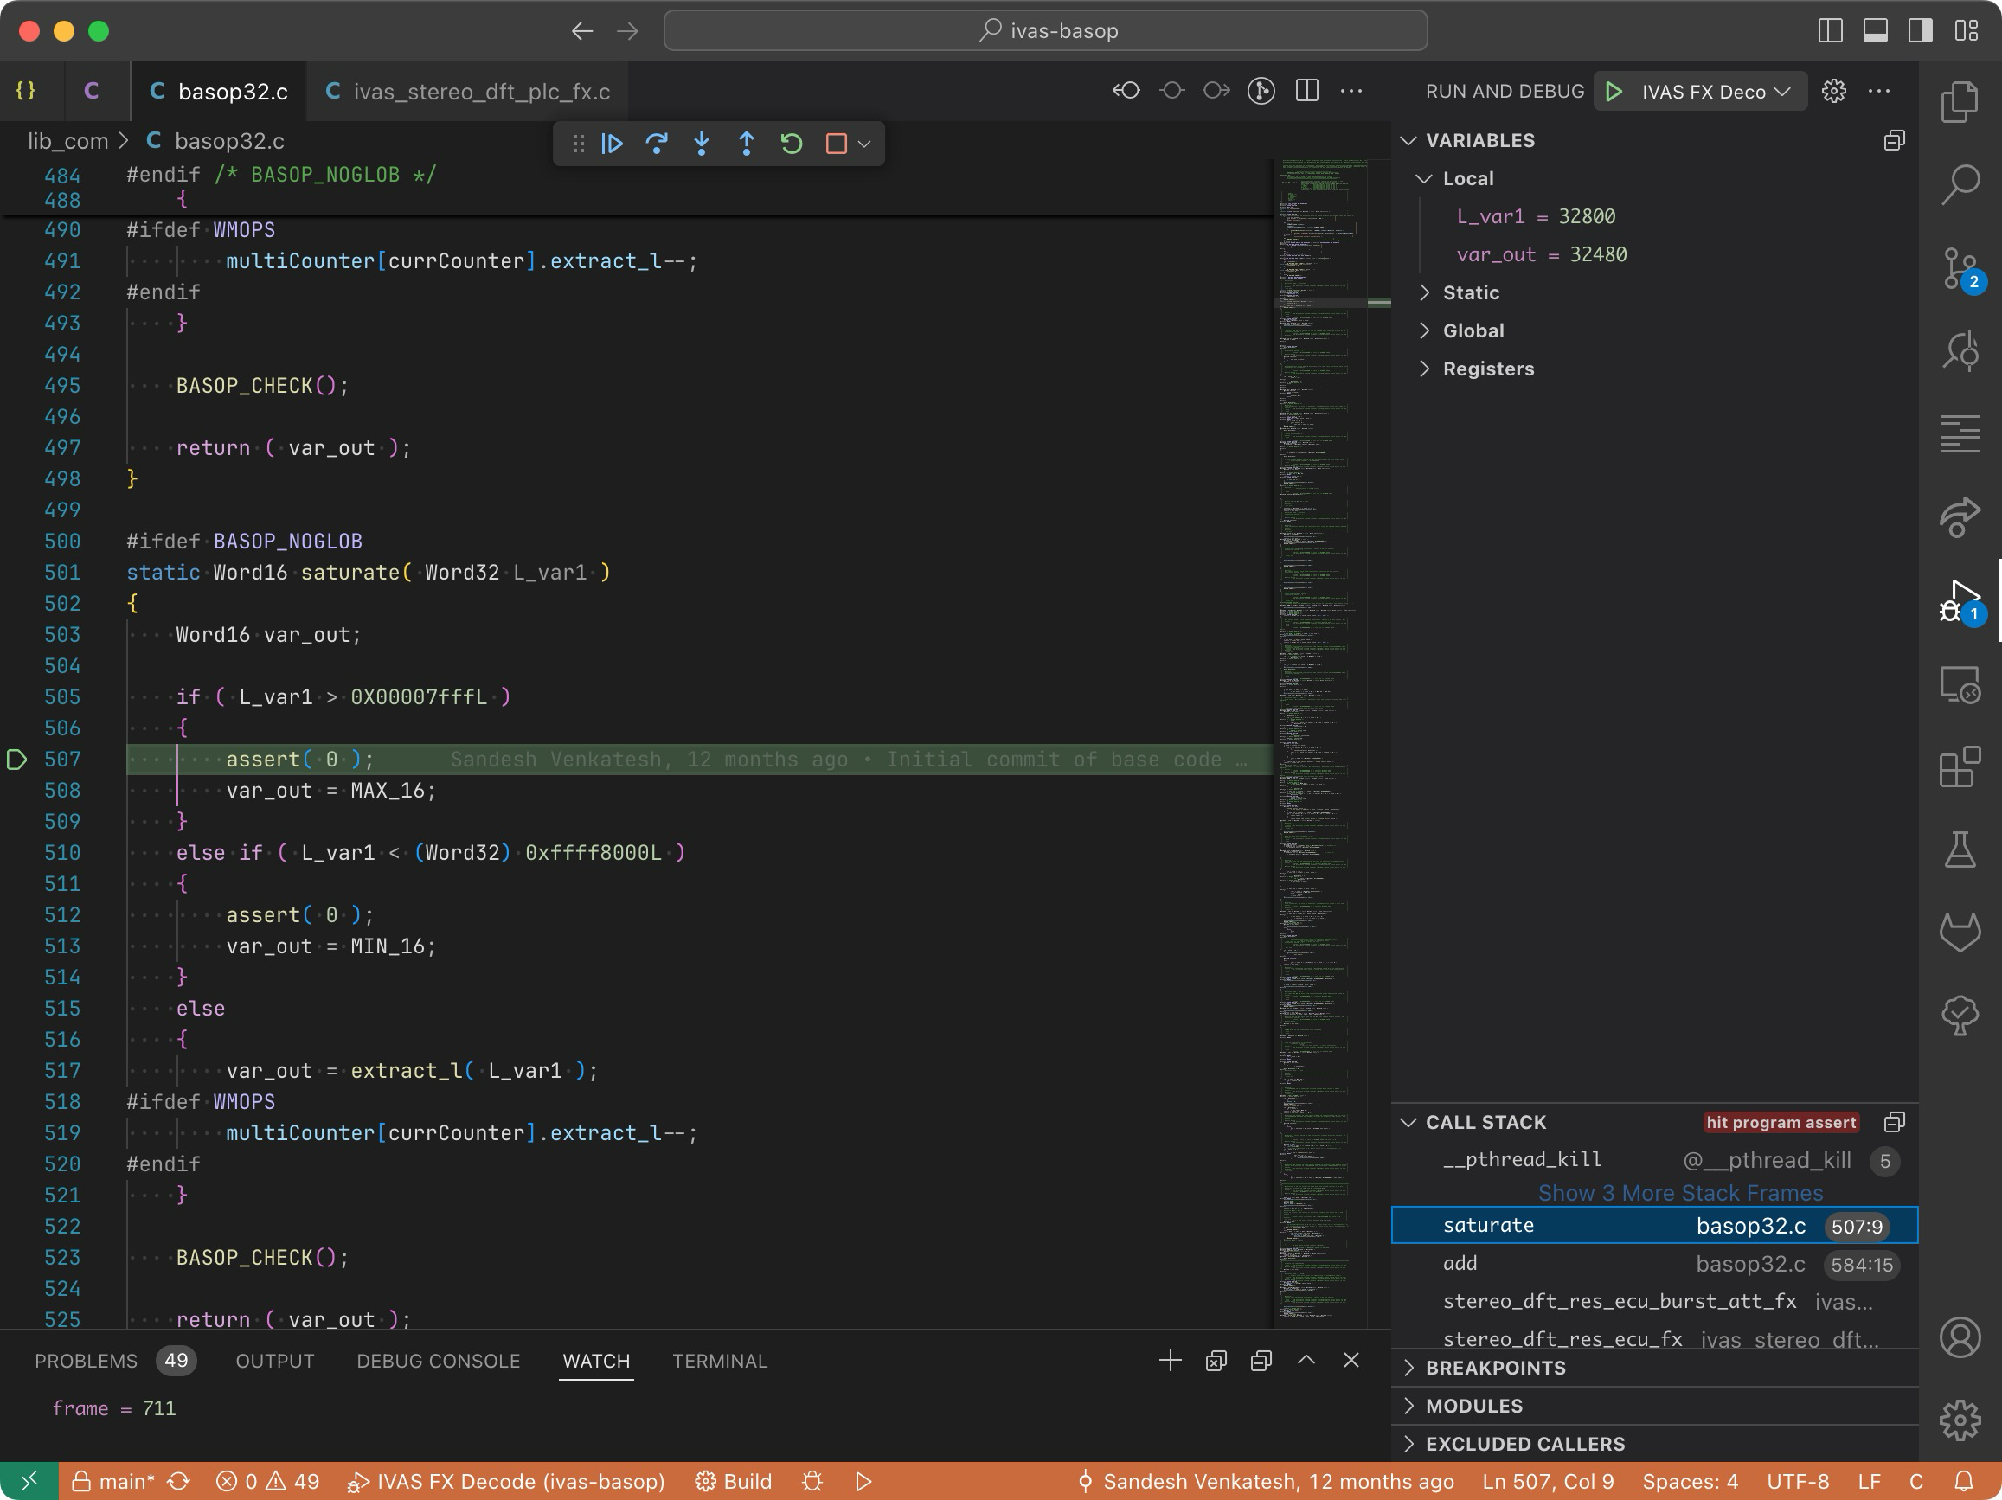This screenshot has width=2002, height=1500.
Task: Open the Extensions view icon
Action: 1960,767
